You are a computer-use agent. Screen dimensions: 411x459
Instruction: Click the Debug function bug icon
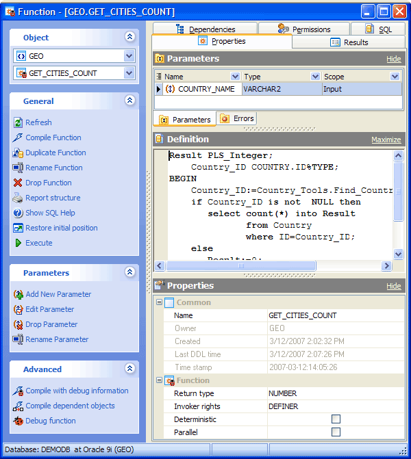18,421
